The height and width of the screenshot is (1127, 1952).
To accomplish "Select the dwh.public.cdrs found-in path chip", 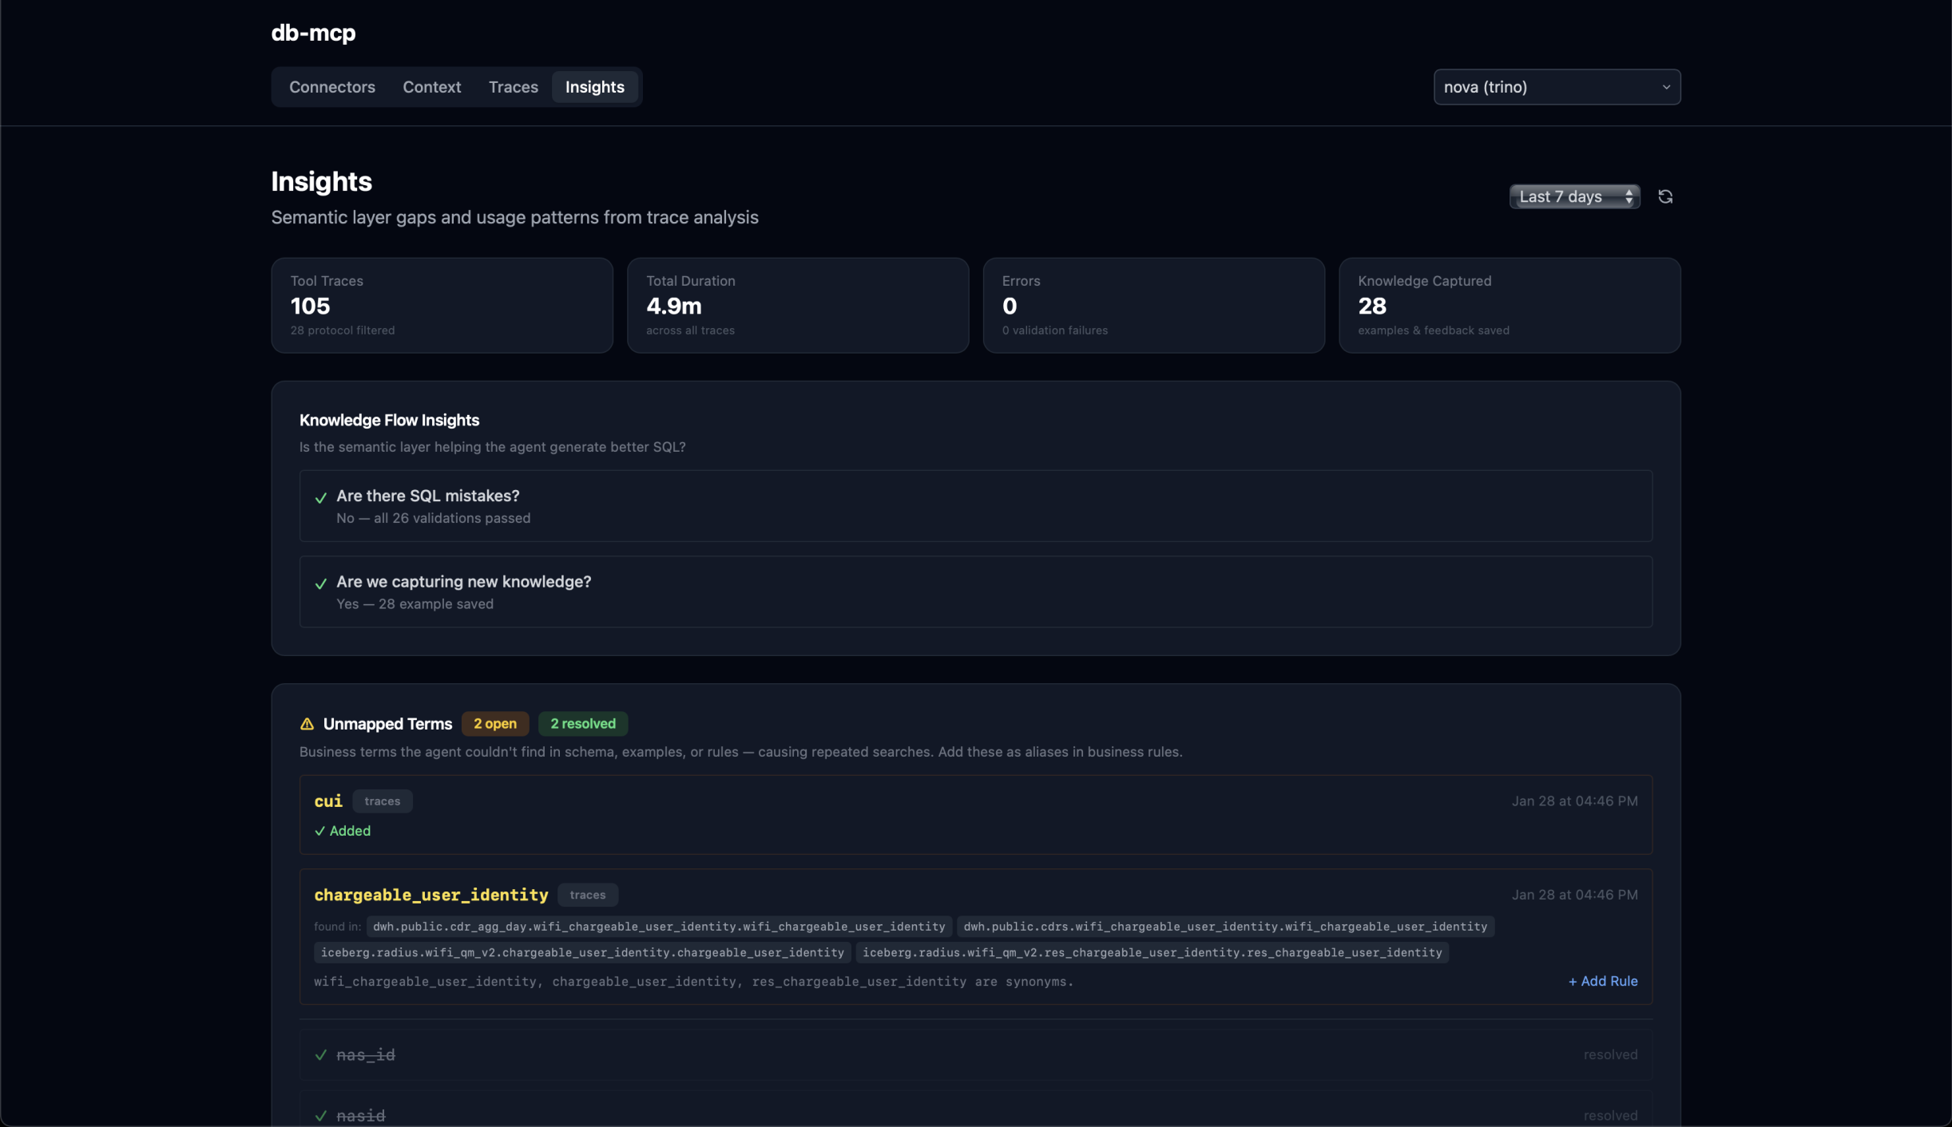I will [x=1225, y=927].
